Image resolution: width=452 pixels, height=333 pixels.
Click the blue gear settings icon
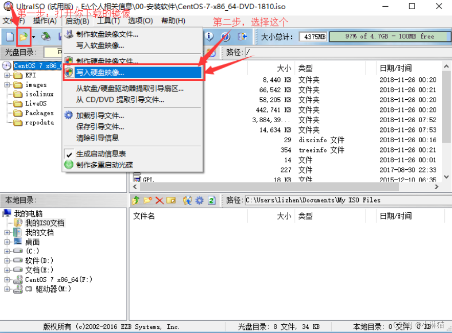[200, 200]
